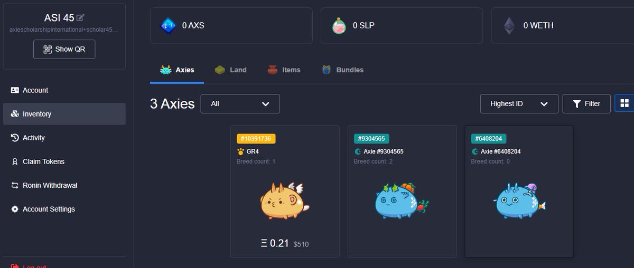Screen dimensions: 634x268
Task: Click the aquatic class icon beside Axie #6408204
Action: coord(475,151)
